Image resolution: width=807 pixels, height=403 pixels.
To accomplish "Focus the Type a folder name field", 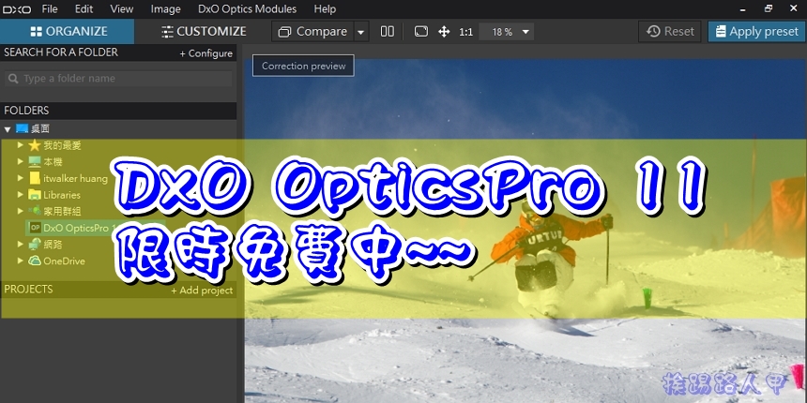I will [118, 79].
